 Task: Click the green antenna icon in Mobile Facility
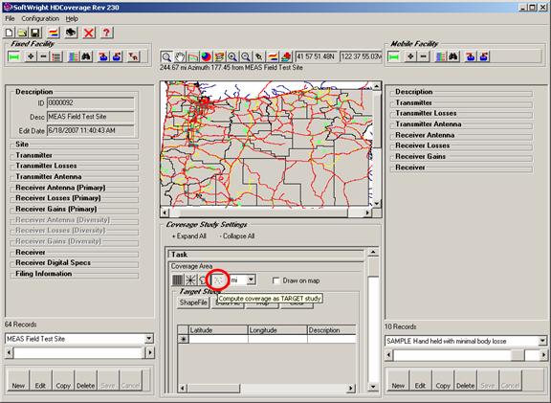pos(393,56)
